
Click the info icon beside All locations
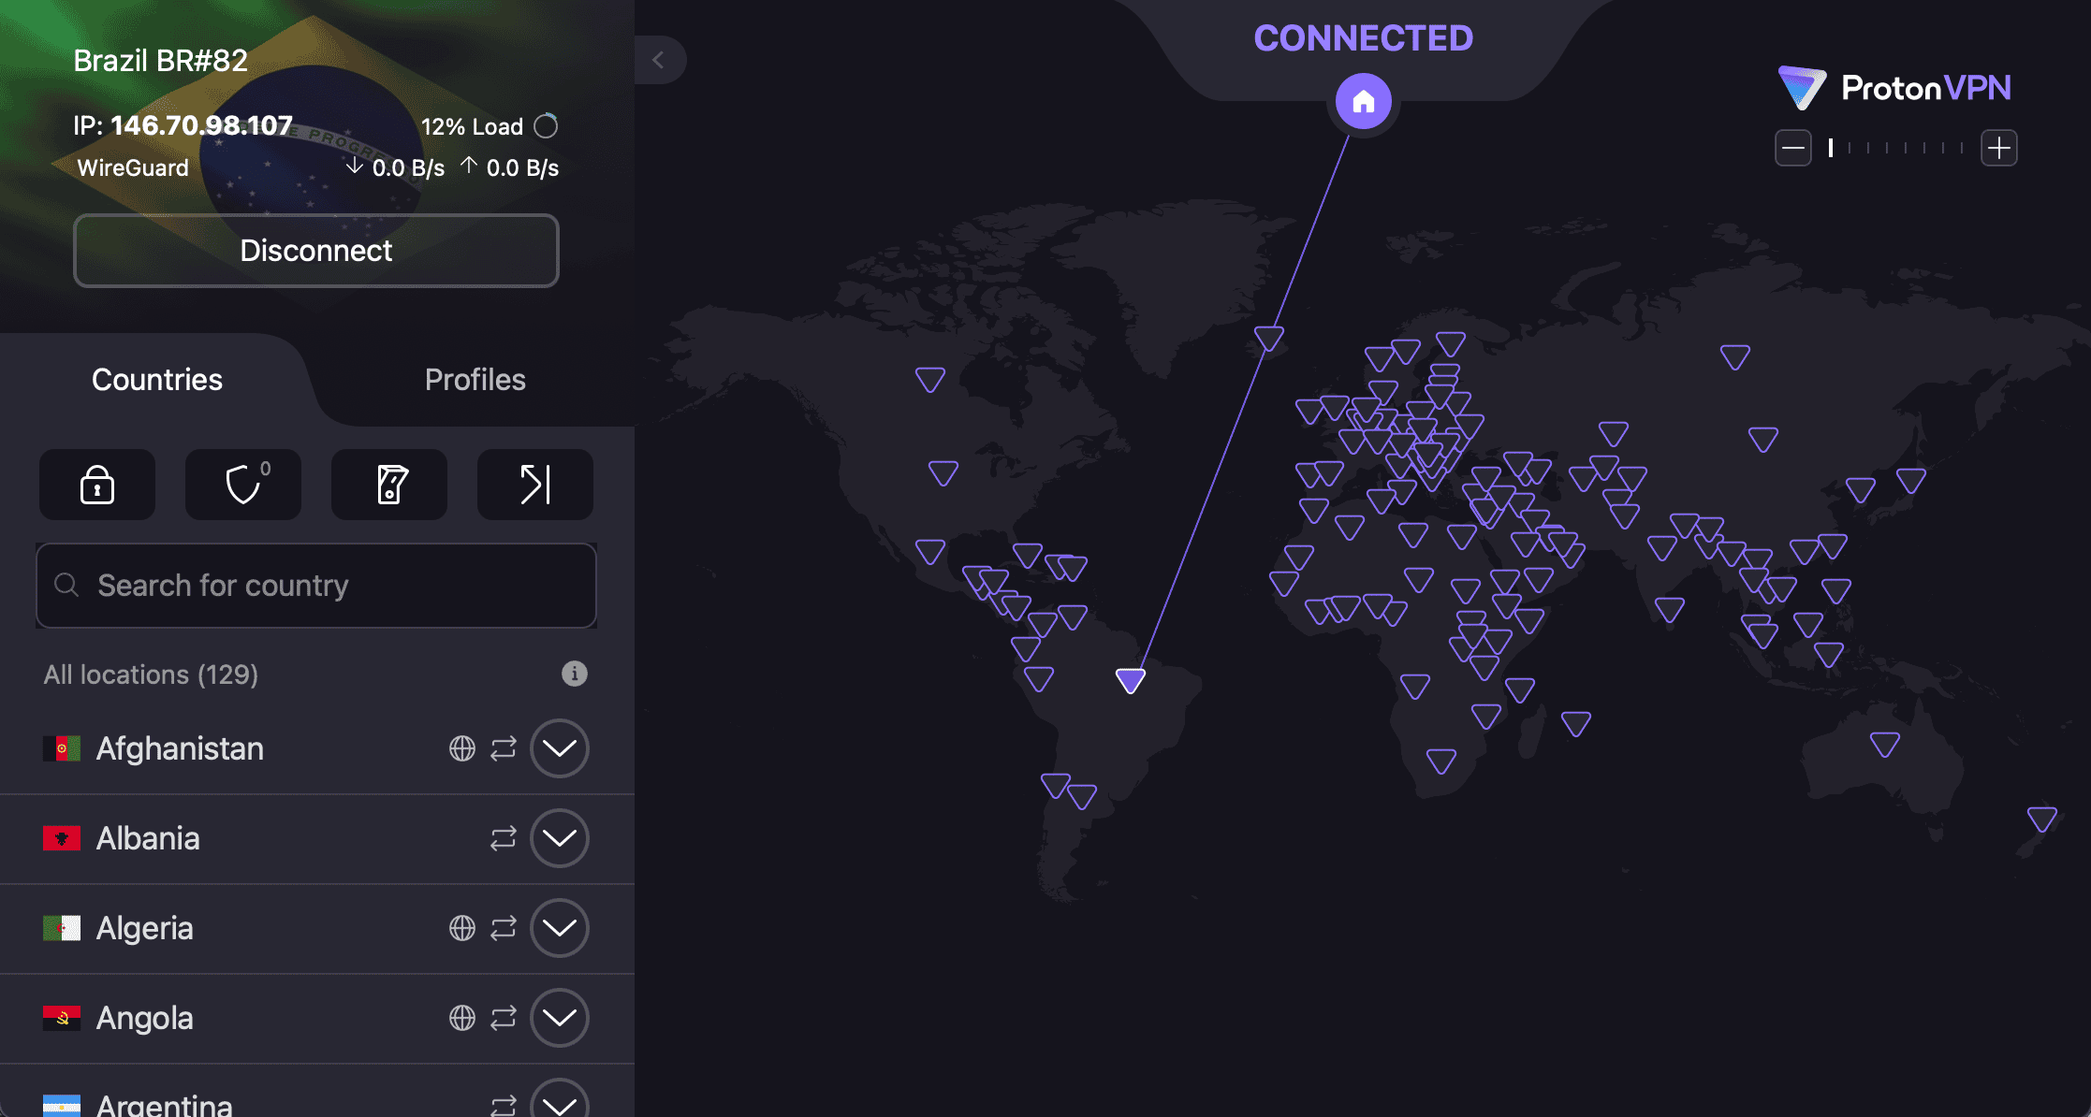click(574, 674)
